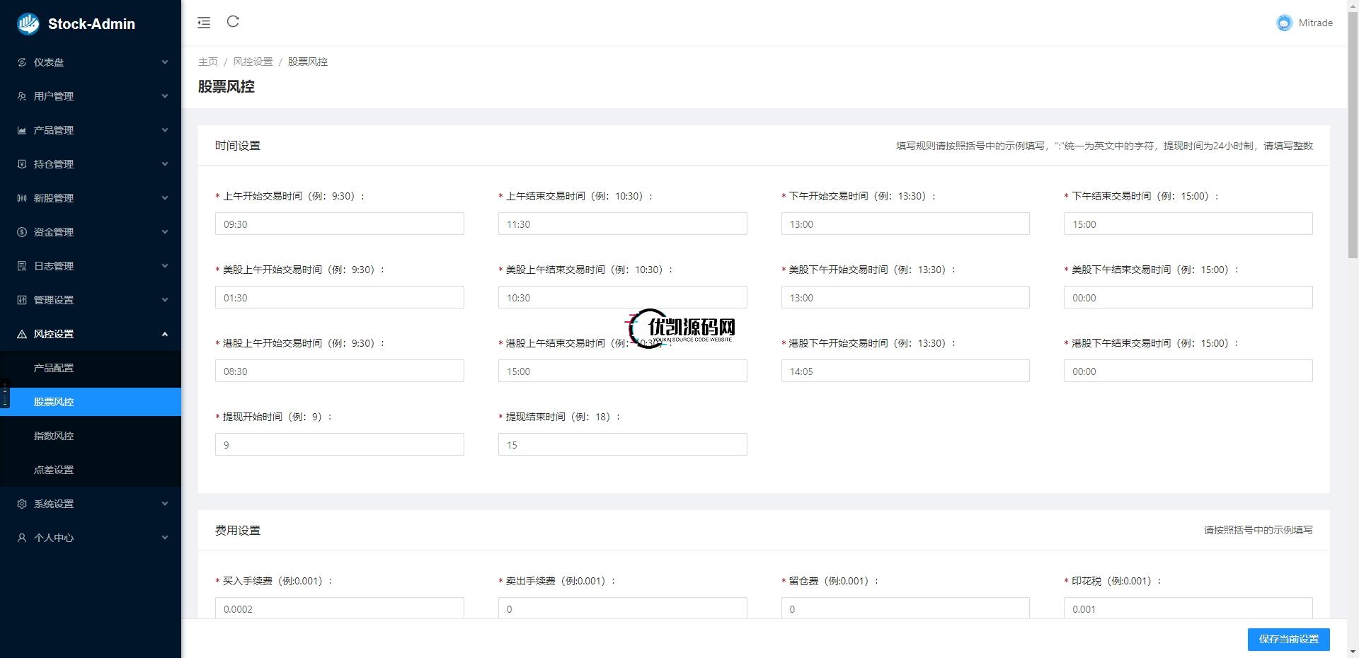The height and width of the screenshot is (658, 1359).
Task: Open the 点差设置 page
Action: click(53, 469)
